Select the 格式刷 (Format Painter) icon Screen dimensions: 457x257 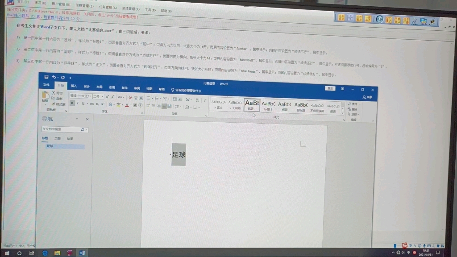(x=57, y=104)
